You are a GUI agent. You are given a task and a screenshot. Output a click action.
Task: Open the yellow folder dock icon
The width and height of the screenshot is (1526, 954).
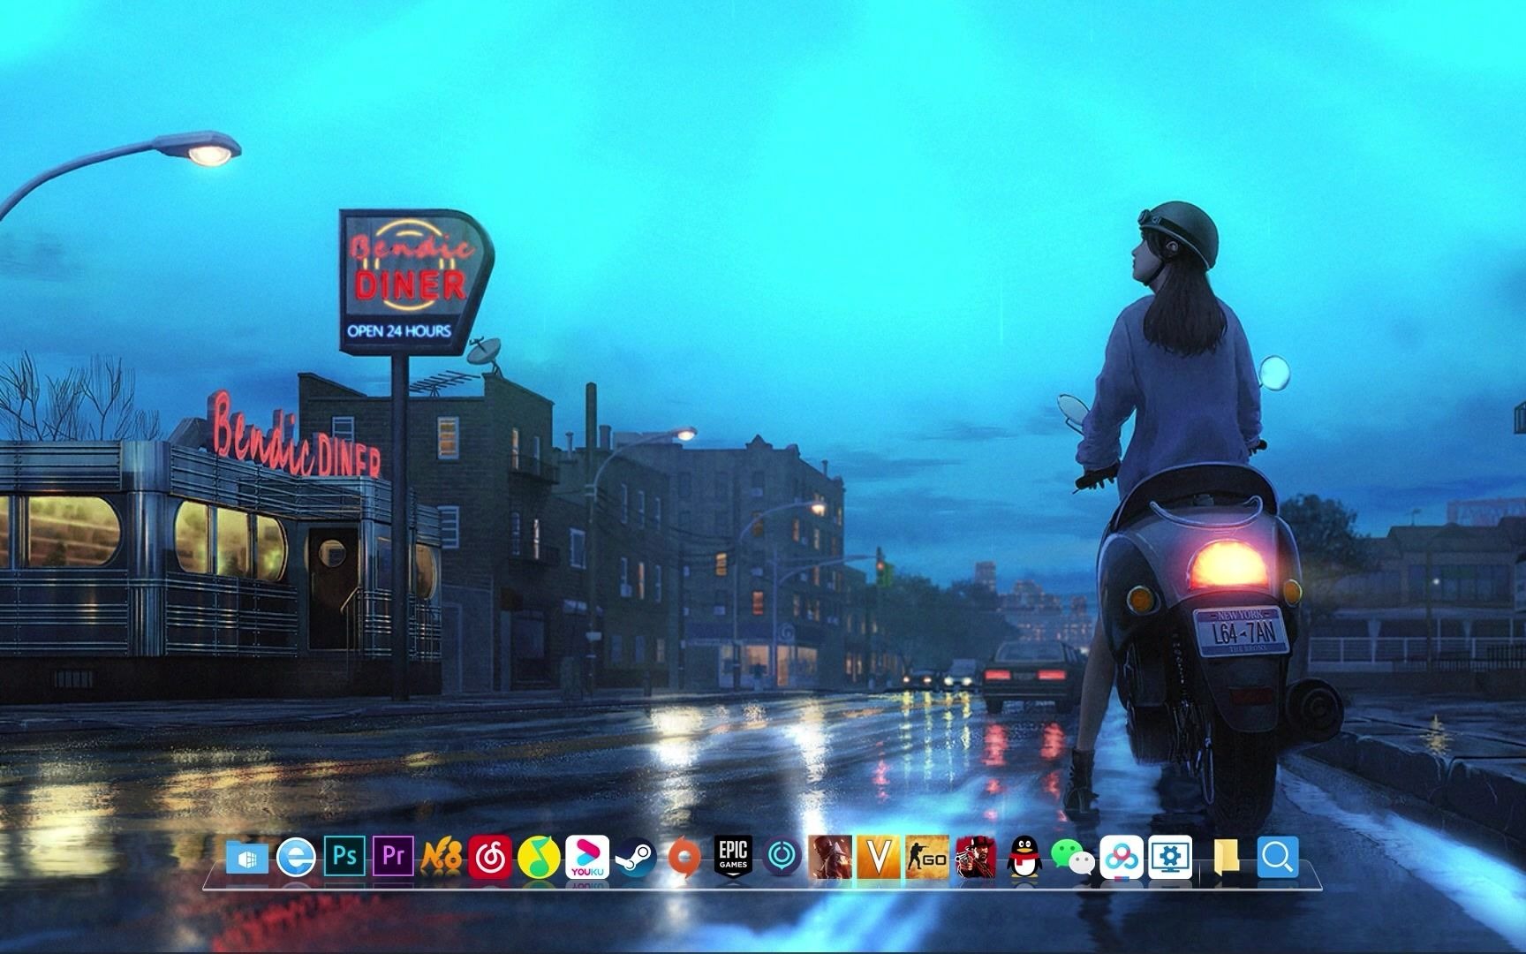pyautogui.click(x=1226, y=857)
